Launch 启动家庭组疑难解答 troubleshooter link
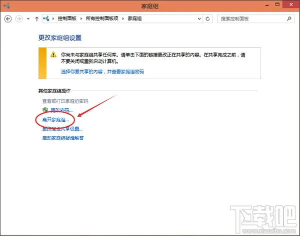This screenshot has height=236, width=300. [63, 138]
